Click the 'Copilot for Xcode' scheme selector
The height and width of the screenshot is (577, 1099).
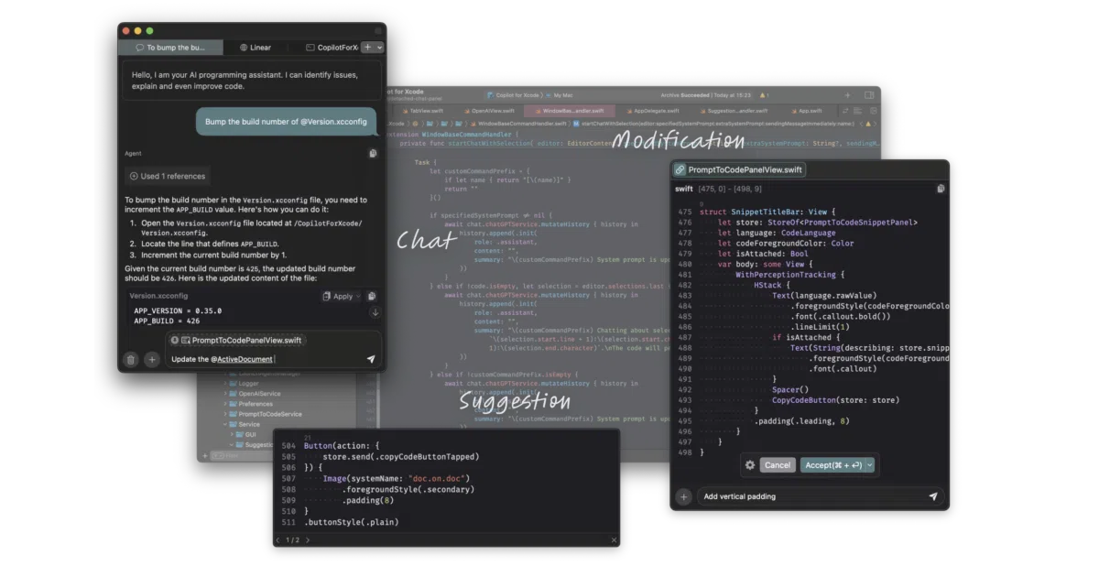(x=513, y=94)
